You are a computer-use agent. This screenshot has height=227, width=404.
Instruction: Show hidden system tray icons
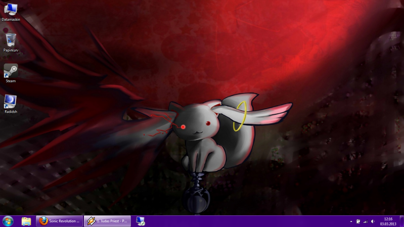pos(351,221)
